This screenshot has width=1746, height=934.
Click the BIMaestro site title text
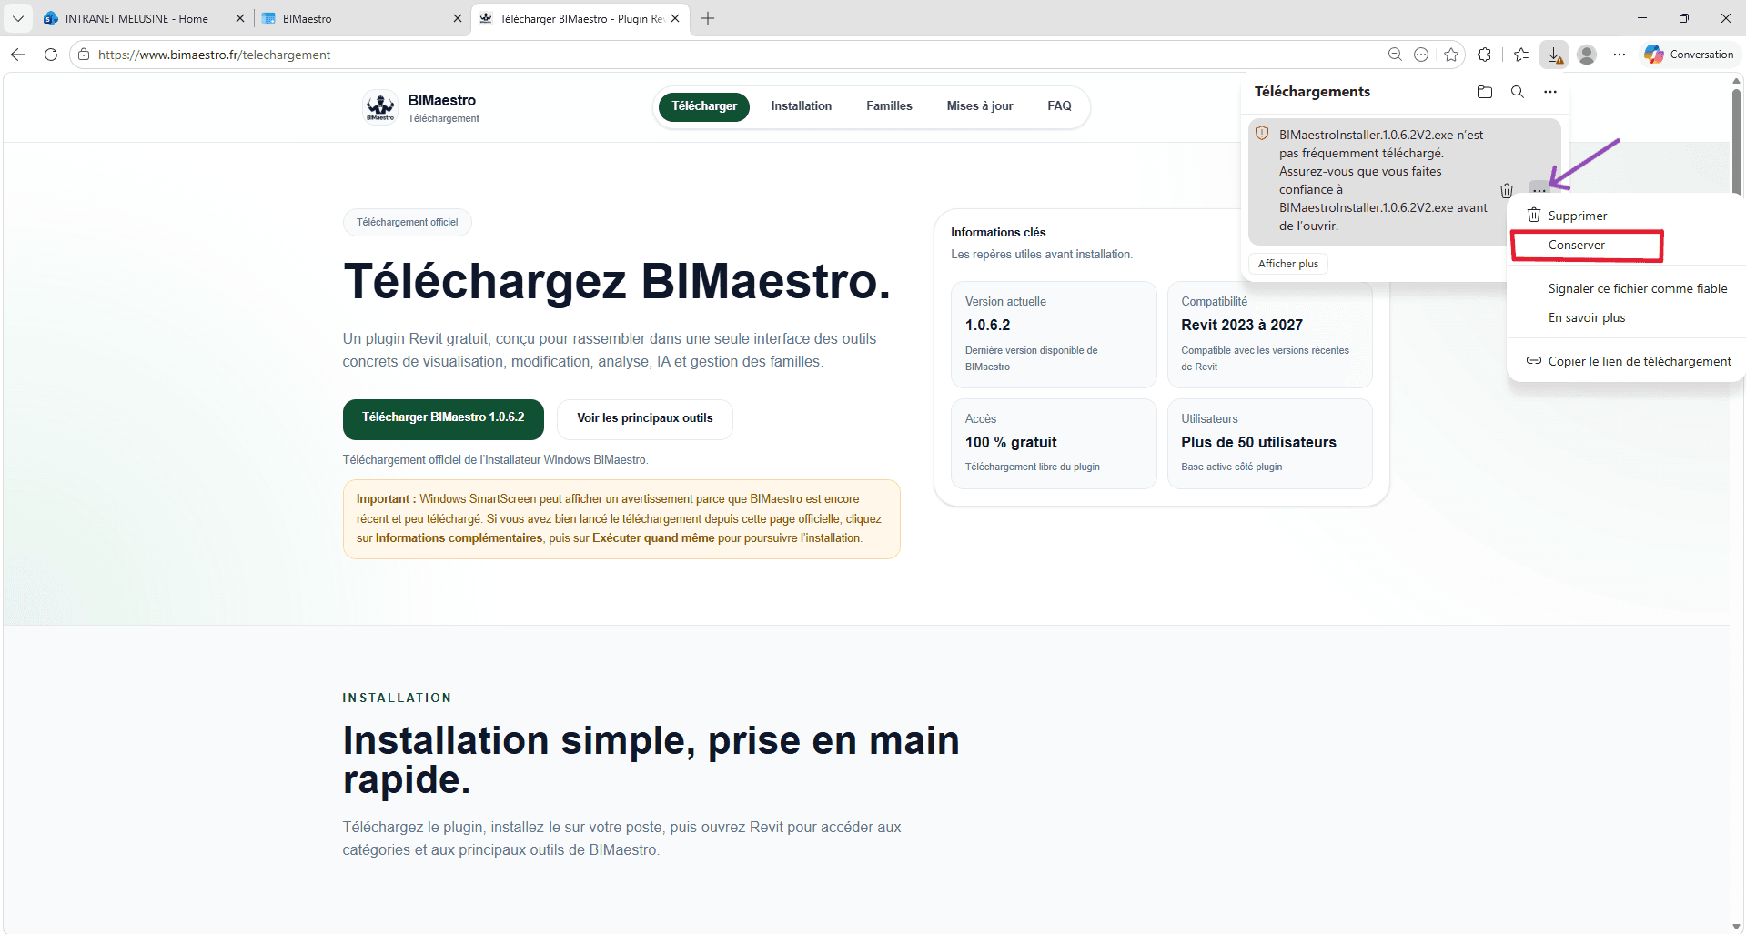pos(441,100)
